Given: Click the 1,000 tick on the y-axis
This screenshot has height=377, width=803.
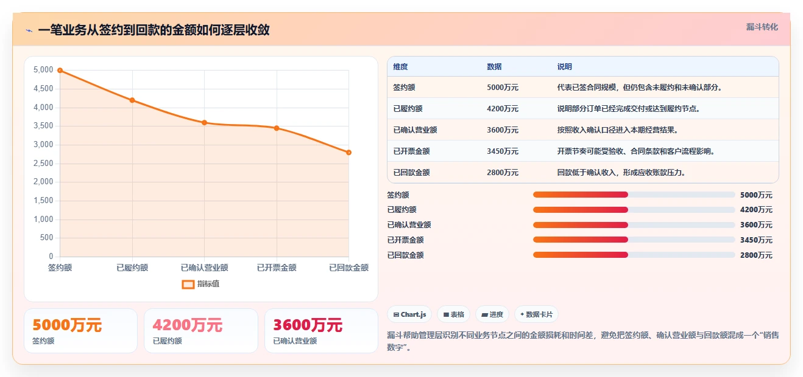Looking at the screenshot, I should (x=43, y=219).
